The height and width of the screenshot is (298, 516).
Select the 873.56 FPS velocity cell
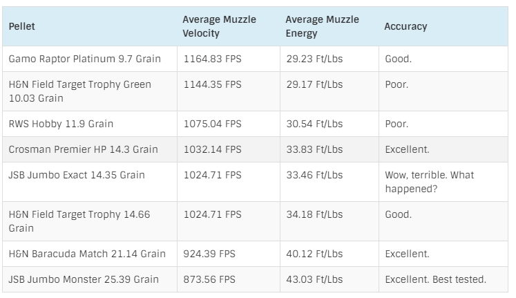pyautogui.click(x=210, y=279)
